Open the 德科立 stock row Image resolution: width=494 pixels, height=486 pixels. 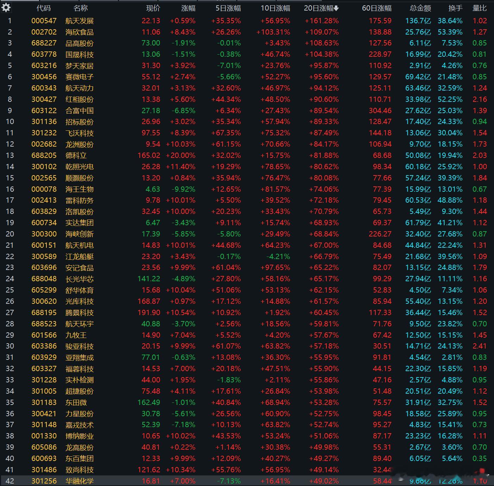point(76,155)
